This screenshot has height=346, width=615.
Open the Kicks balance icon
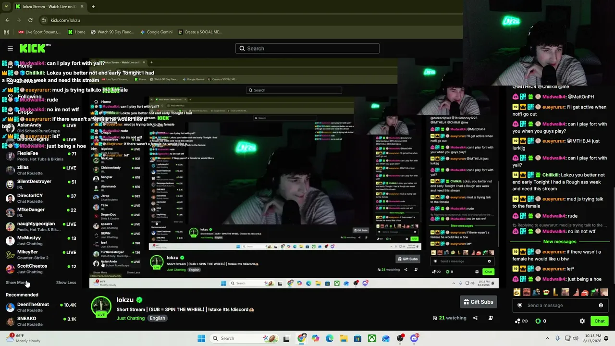538,321
